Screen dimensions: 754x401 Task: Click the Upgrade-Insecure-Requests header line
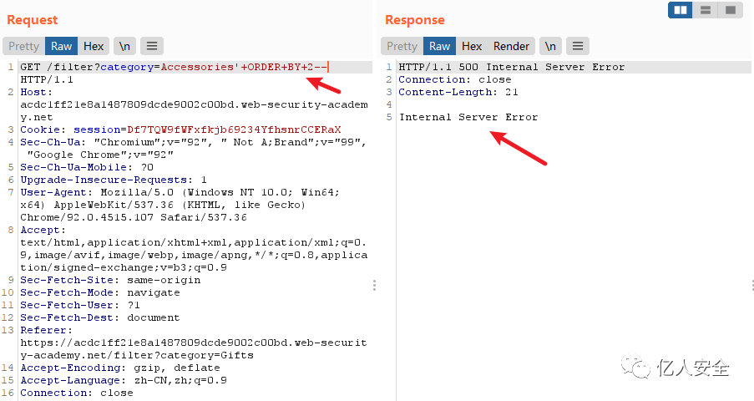click(x=114, y=180)
